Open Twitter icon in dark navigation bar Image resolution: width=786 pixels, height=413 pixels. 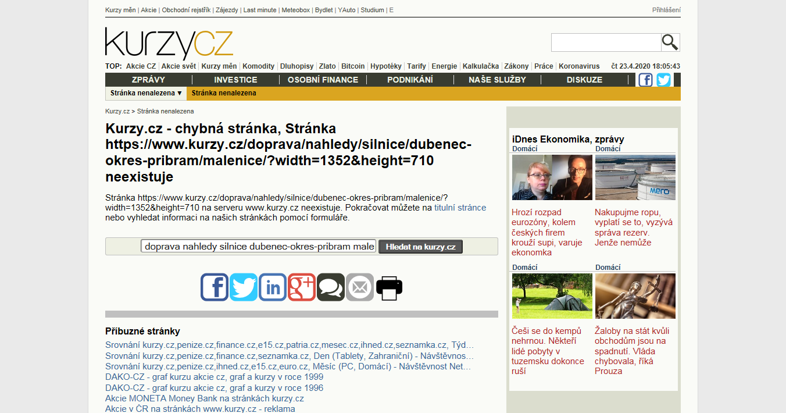tap(663, 80)
